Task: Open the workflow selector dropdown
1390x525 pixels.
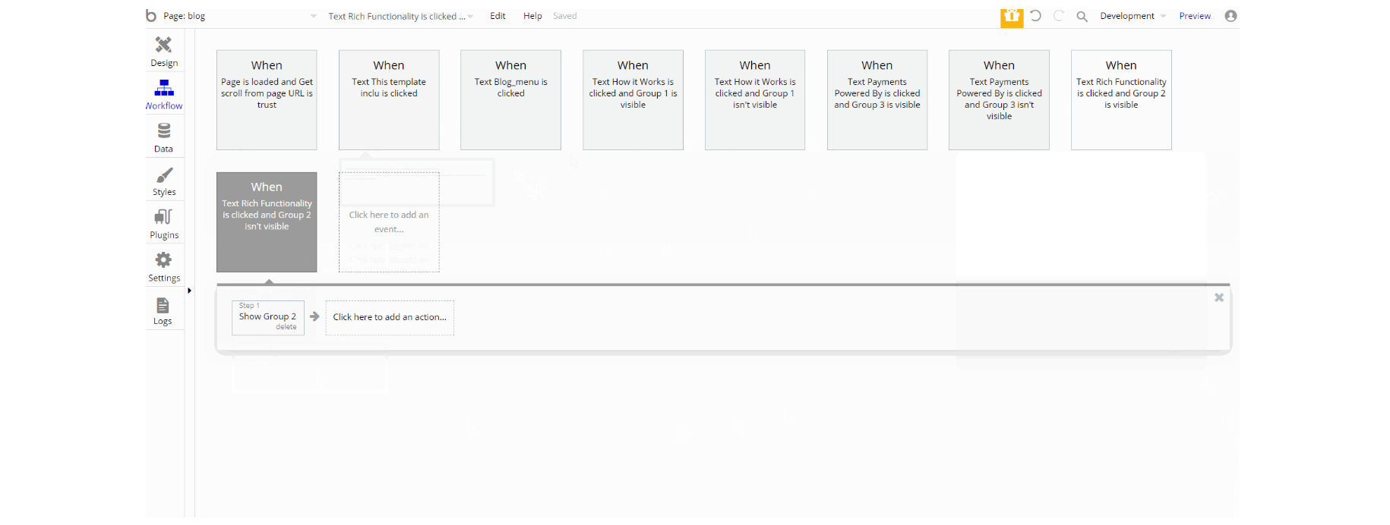Action: [x=400, y=16]
